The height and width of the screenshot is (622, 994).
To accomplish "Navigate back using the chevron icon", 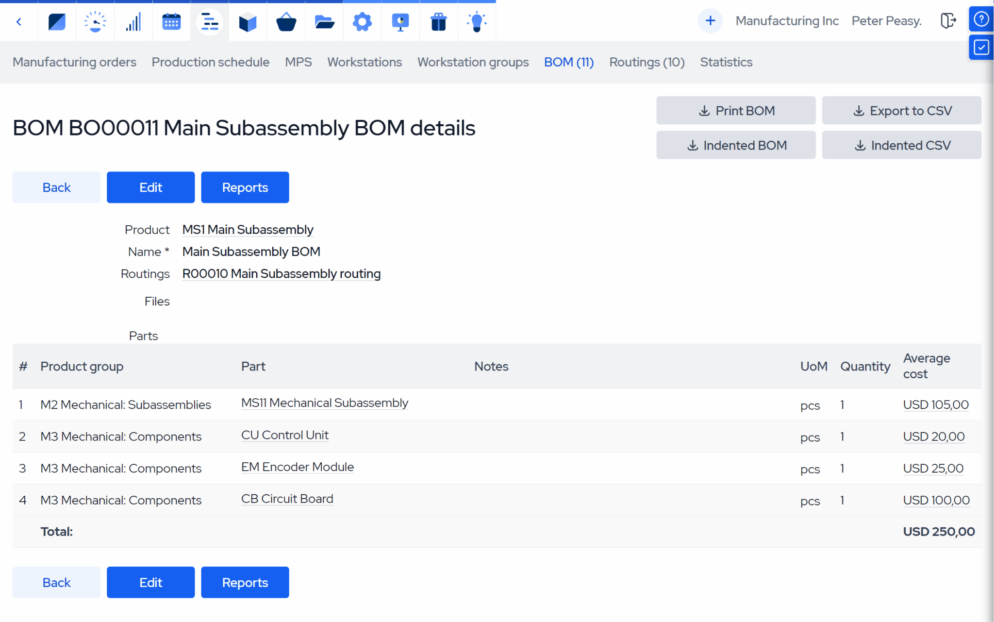I will point(19,21).
